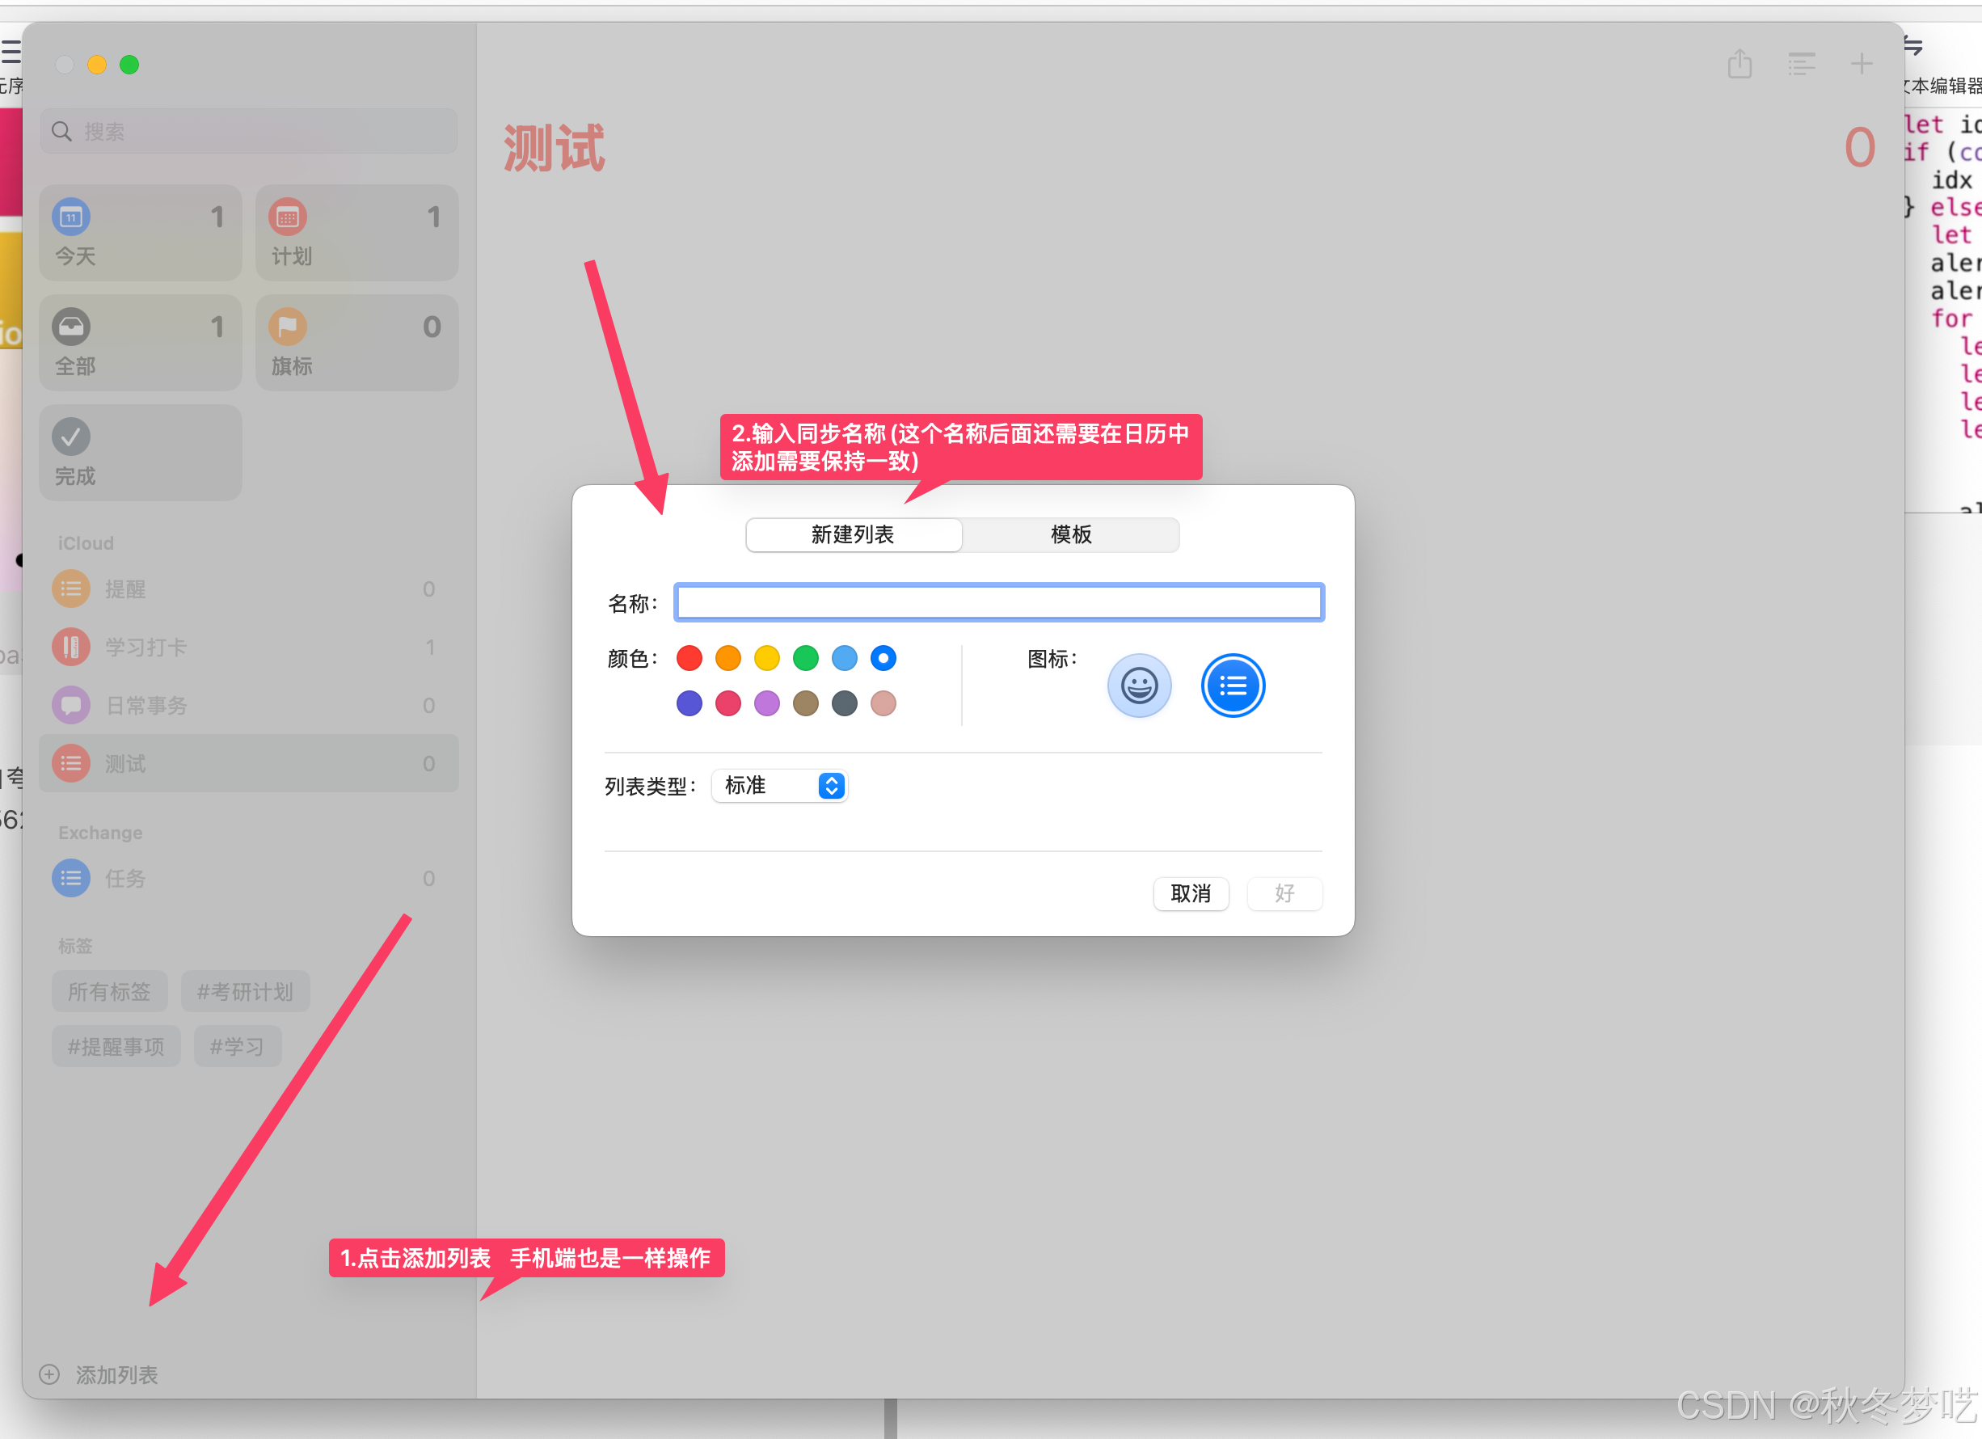Click the plus add reminder icon
This screenshot has height=1439, width=1982.
[x=1861, y=64]
